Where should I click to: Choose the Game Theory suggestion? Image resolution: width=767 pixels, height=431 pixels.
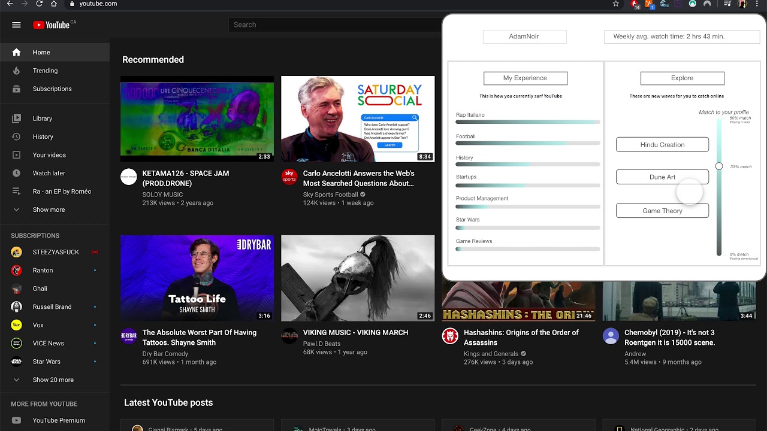pos(662,211)
